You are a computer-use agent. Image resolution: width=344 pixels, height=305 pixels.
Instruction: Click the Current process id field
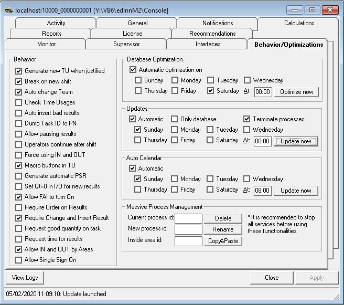[188, 218]
